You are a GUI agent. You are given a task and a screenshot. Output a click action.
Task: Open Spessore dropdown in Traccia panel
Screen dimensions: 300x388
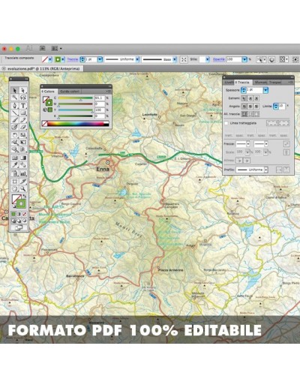click(x=265, y=90)
